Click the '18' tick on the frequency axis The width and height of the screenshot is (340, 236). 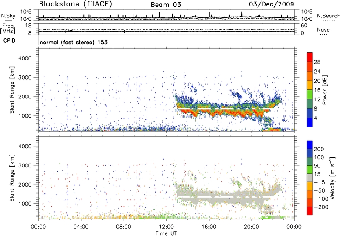click(x=28, y=26)
